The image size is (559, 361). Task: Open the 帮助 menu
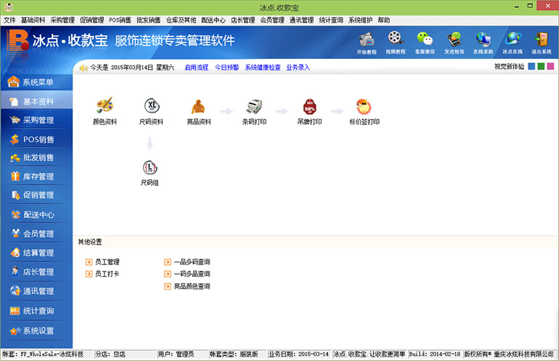point(384,20)
